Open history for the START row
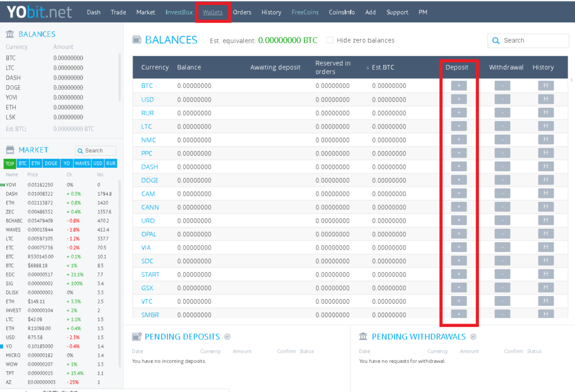The width and height of the screenshot is (575, 392). point(546,274)
